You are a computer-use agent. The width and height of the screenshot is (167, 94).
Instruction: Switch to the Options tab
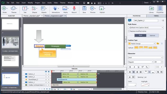point(152,36)
